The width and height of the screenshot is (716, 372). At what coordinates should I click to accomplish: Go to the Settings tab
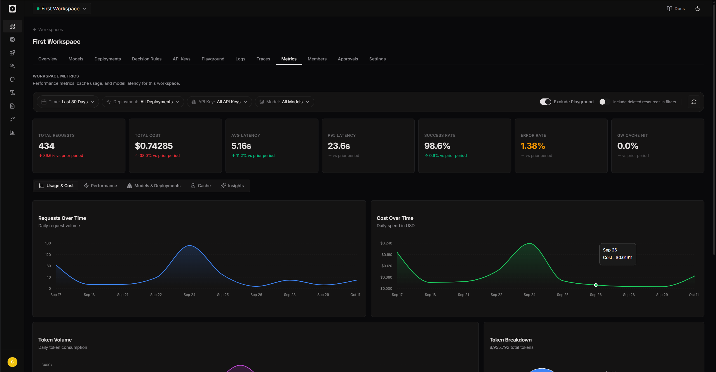(377, 59)
